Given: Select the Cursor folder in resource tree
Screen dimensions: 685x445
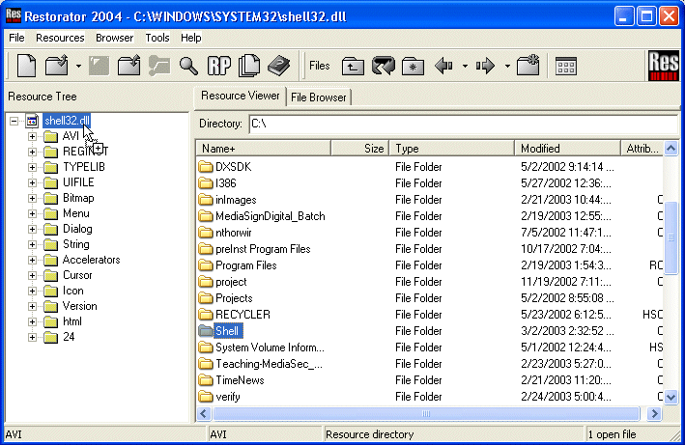Looking at the screenshot, I should tap(77, 275).
